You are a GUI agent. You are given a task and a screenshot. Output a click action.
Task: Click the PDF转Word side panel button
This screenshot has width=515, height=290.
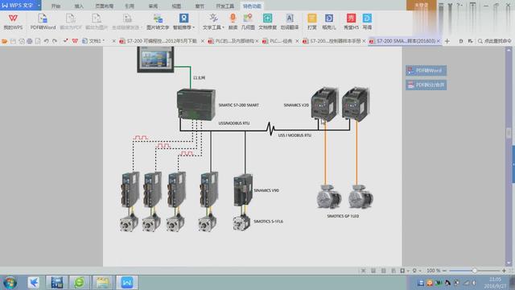[426, 70]
